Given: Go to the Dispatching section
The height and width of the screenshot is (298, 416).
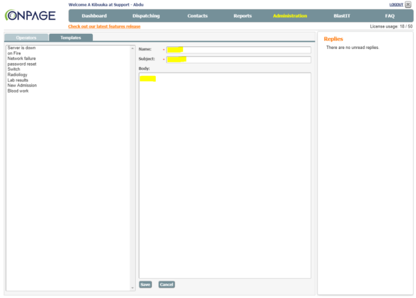Looking at the screenshot, I should [x=146, y=15].
